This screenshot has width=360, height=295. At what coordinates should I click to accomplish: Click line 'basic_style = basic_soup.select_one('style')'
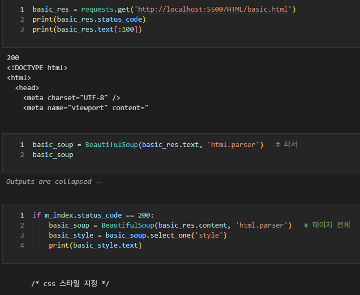click(138, 235)
